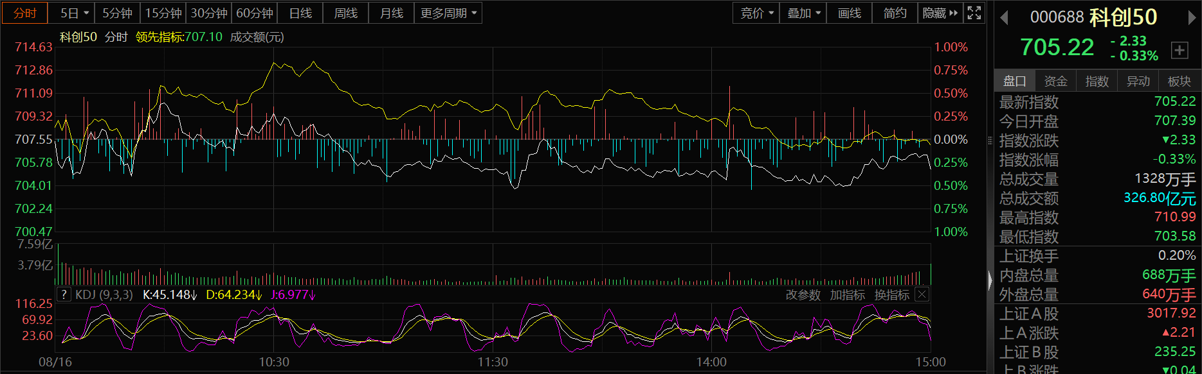1202x374 pixels.
Task: Click the plus icon to add watchlist
Action: pos(1179,50)
